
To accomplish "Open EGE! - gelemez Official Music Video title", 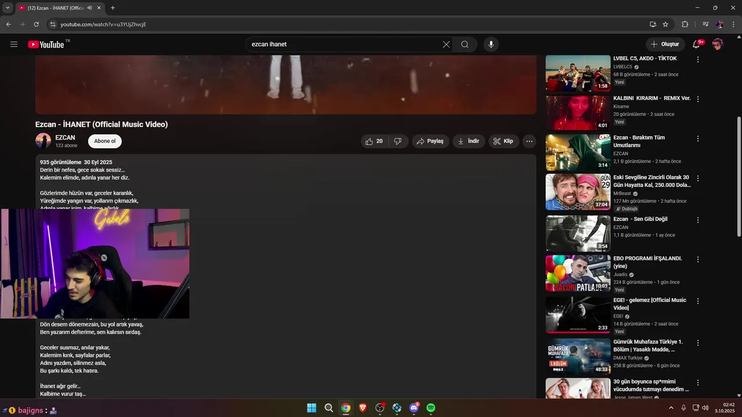I will (x=650, y=304).
